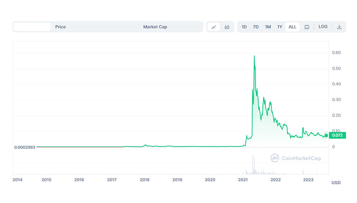Set time range to 1M

268,27
